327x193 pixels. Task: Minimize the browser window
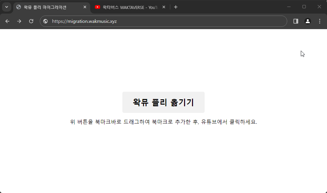(x=289, y=7)
